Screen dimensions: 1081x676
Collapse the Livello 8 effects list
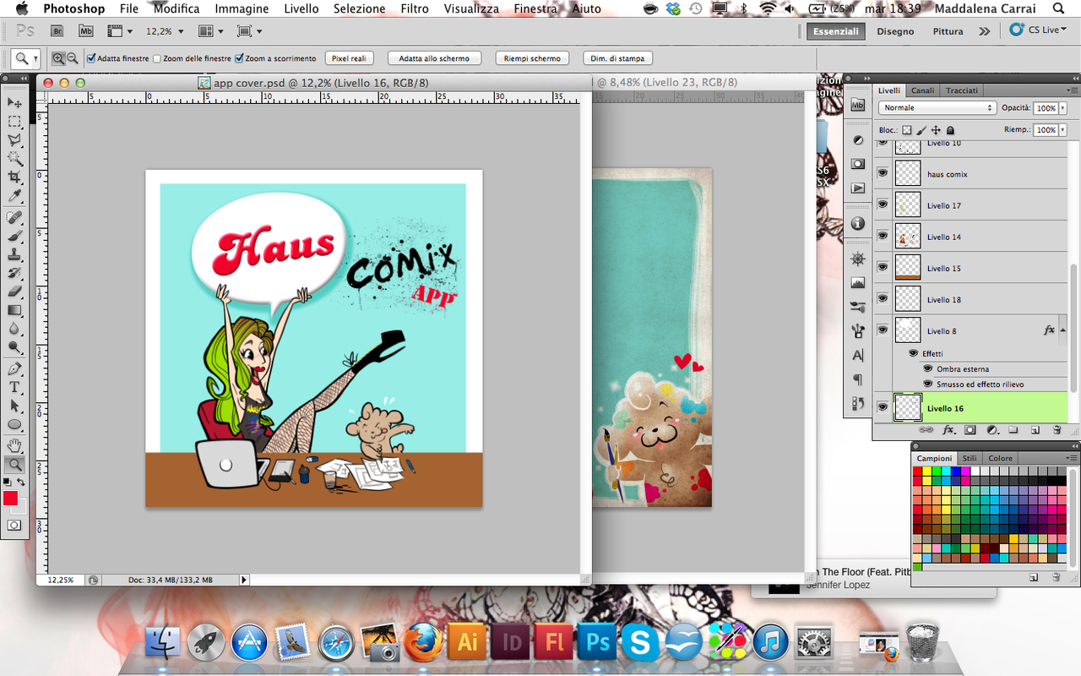(1063, 330)
